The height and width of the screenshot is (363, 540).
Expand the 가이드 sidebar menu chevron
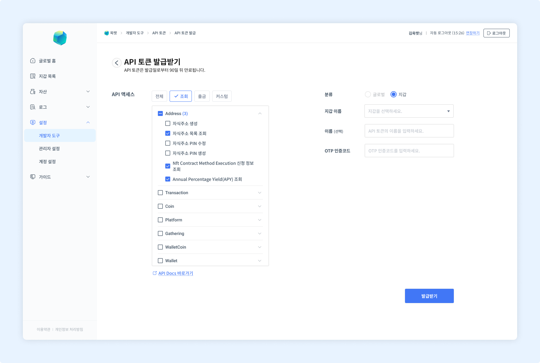pos(88,177)
